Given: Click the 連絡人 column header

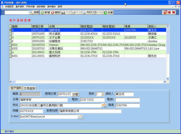Looking at the screenshot, I should [157, 26].
